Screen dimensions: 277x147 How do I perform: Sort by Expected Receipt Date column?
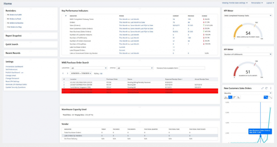tap(174, 79)
